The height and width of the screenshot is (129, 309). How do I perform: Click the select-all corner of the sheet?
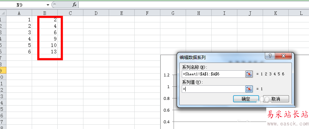(3, 13)
